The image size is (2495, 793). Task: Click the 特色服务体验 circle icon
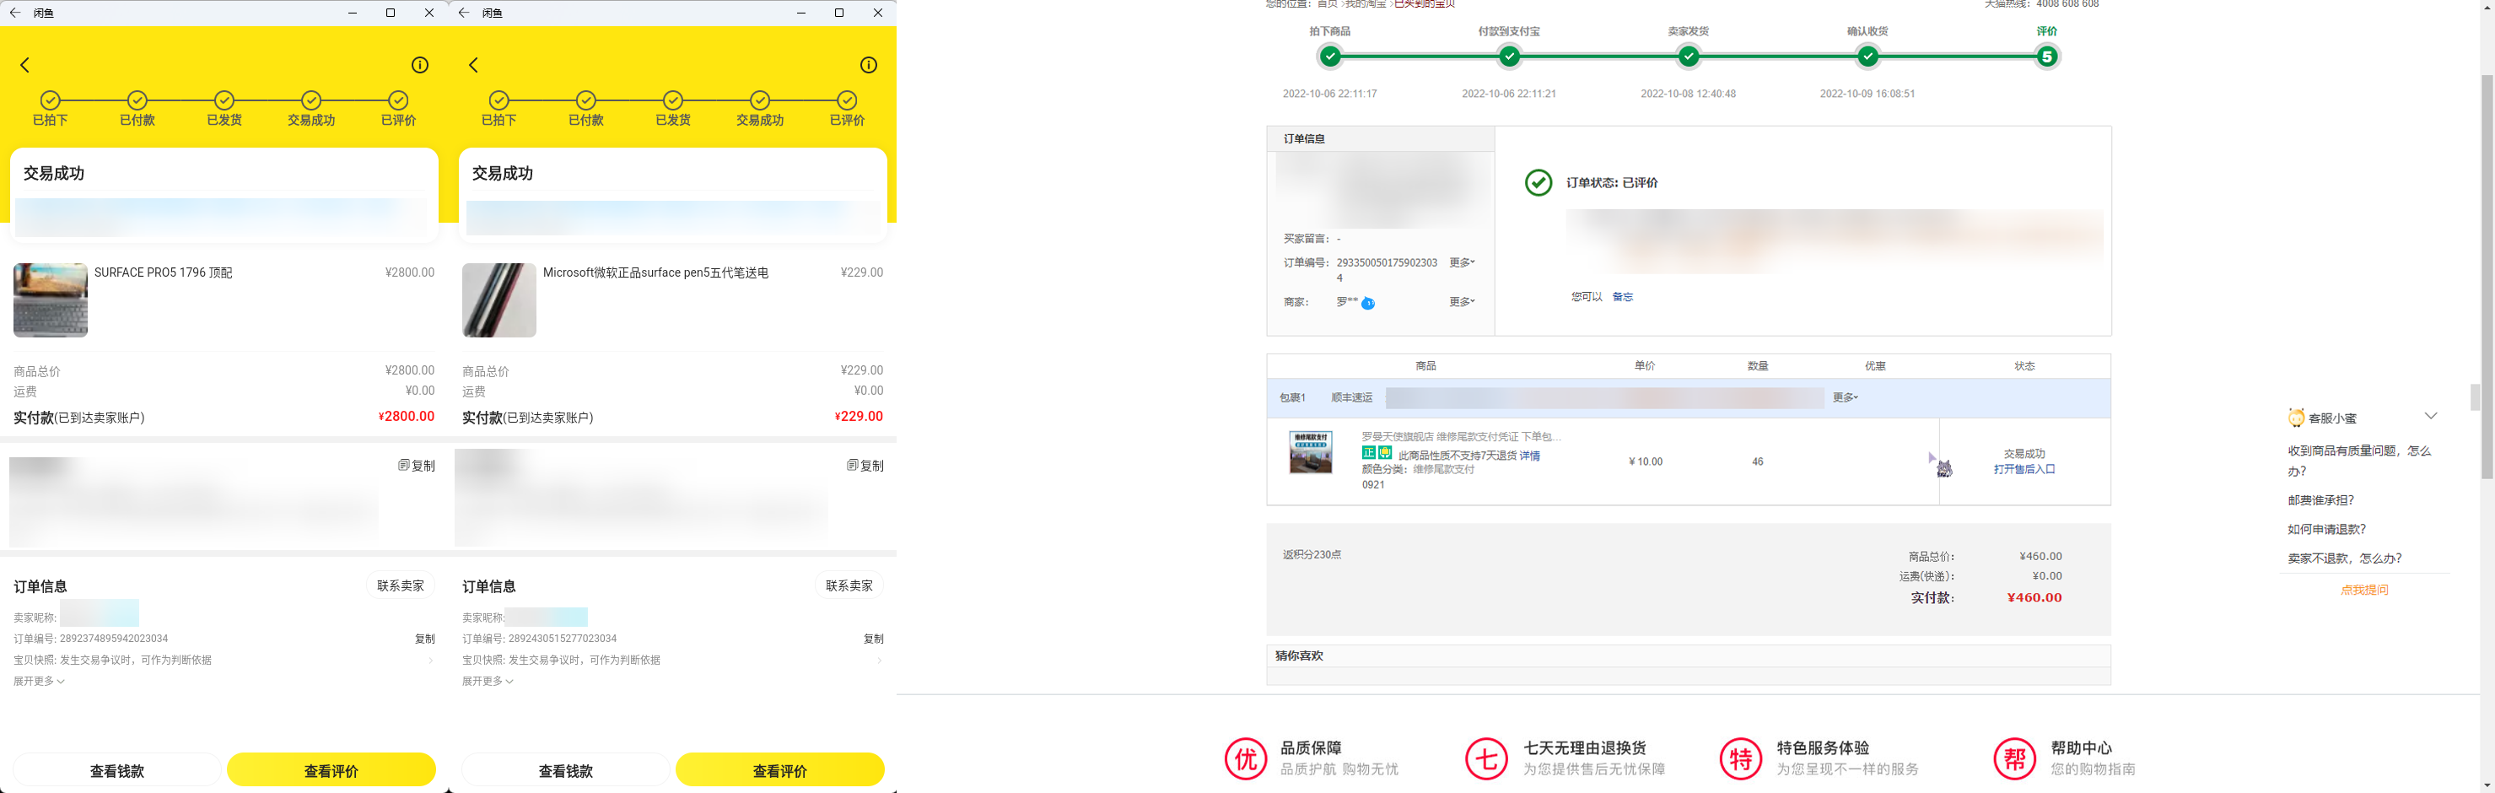[x=1739, y=758]
